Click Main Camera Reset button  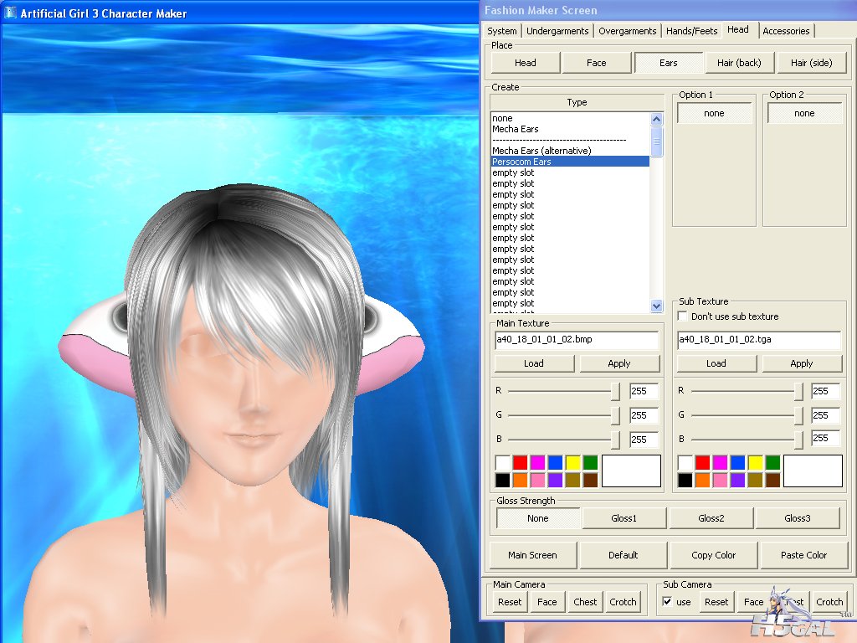pos(510,602)
